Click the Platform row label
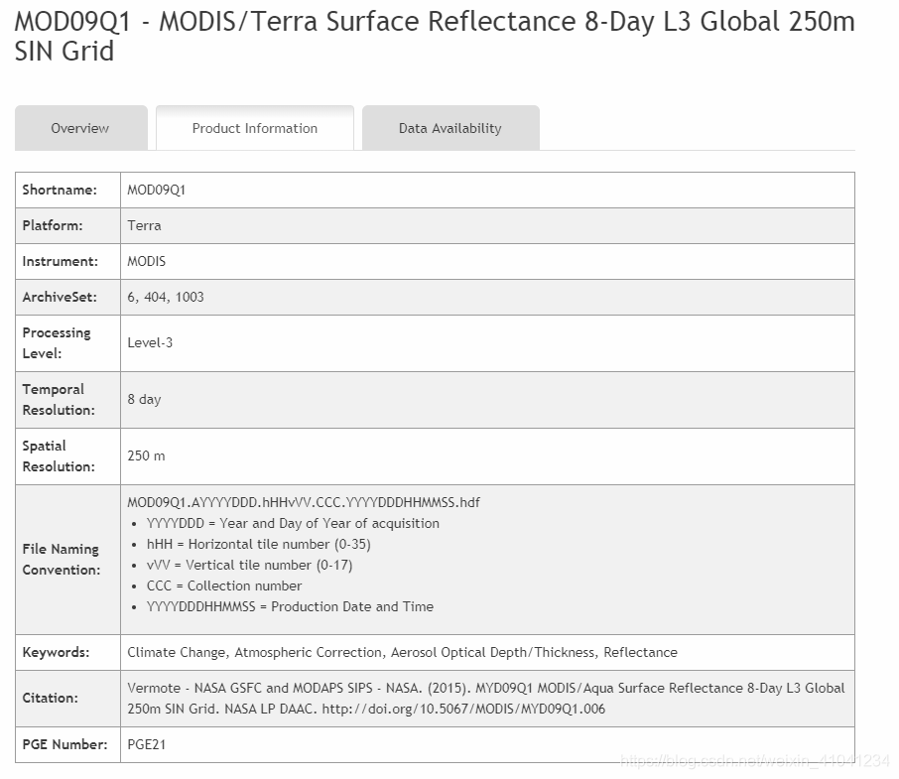 pos(53,226)
